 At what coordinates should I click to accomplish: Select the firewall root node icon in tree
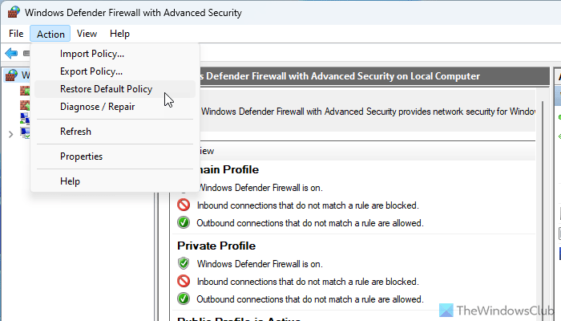pyautogui.click(x=11, y=75)
